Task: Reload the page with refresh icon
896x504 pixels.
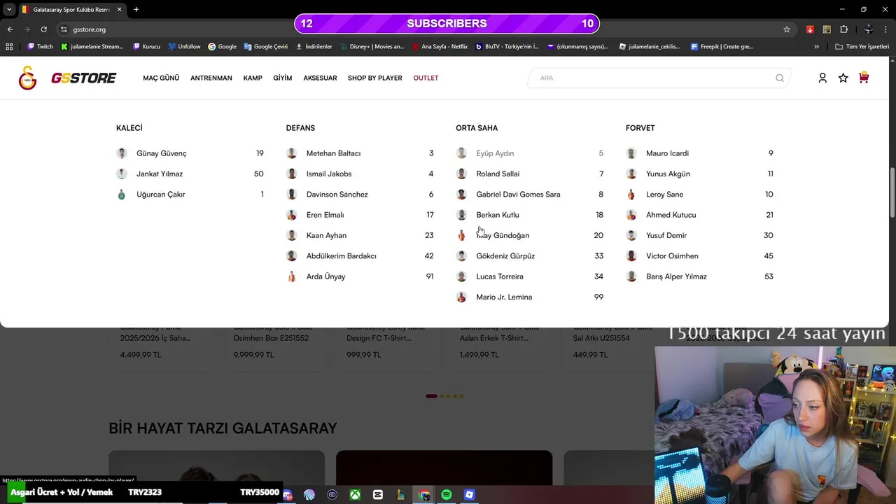Action: click(43, 29)
